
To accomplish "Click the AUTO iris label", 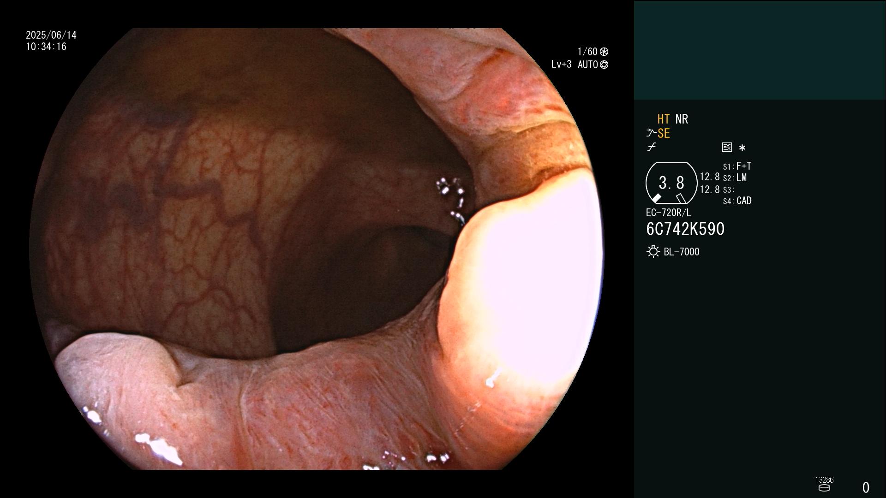I will pos(588,65).
